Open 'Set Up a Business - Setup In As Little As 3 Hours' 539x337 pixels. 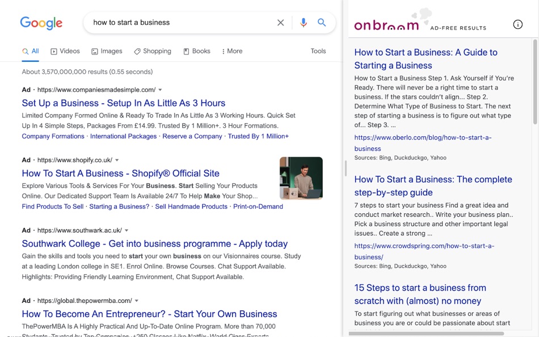pos(124,103)
